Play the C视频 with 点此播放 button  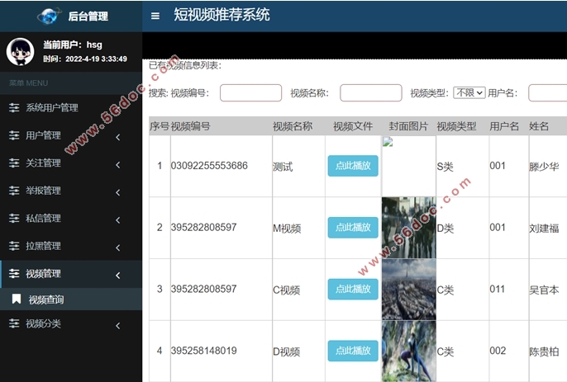pyautogui.click(x=353, y=289)
